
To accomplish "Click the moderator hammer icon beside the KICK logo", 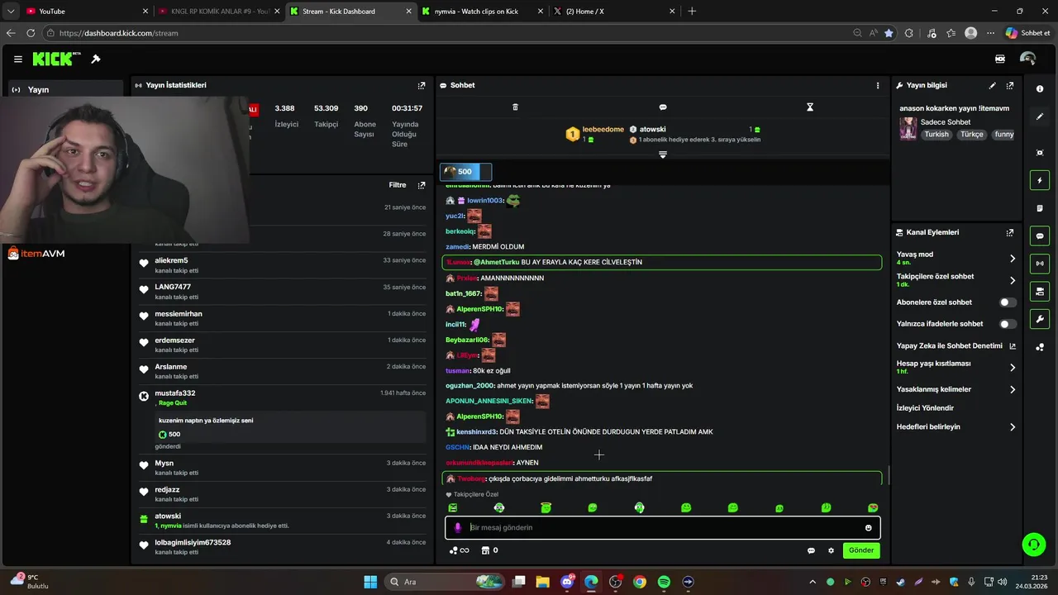I will (96, 59).
